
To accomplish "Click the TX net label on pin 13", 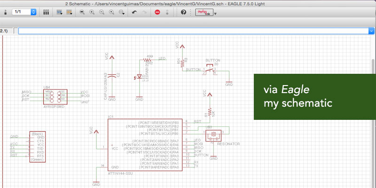I will (196, 166).
